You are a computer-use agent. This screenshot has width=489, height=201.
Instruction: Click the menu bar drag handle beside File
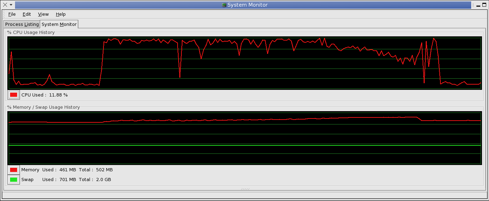4,14
